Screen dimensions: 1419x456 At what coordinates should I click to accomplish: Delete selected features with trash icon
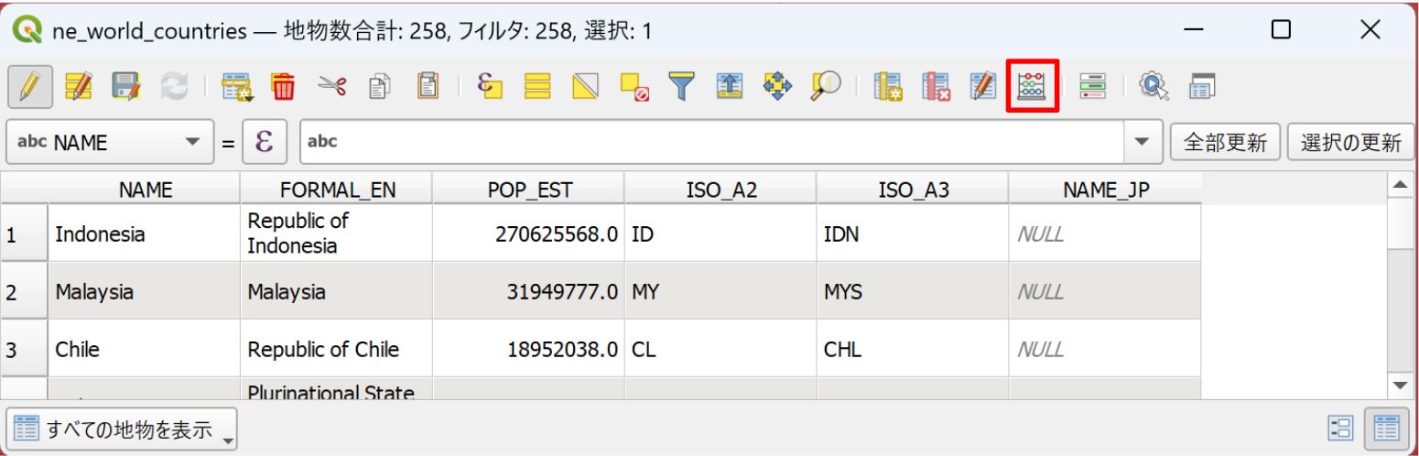pos(283,87)
